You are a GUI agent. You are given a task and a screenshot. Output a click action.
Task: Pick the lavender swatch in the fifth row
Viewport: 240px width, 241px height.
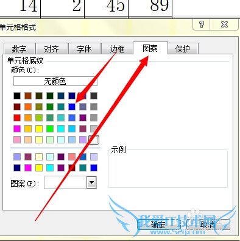pos(83,140)
